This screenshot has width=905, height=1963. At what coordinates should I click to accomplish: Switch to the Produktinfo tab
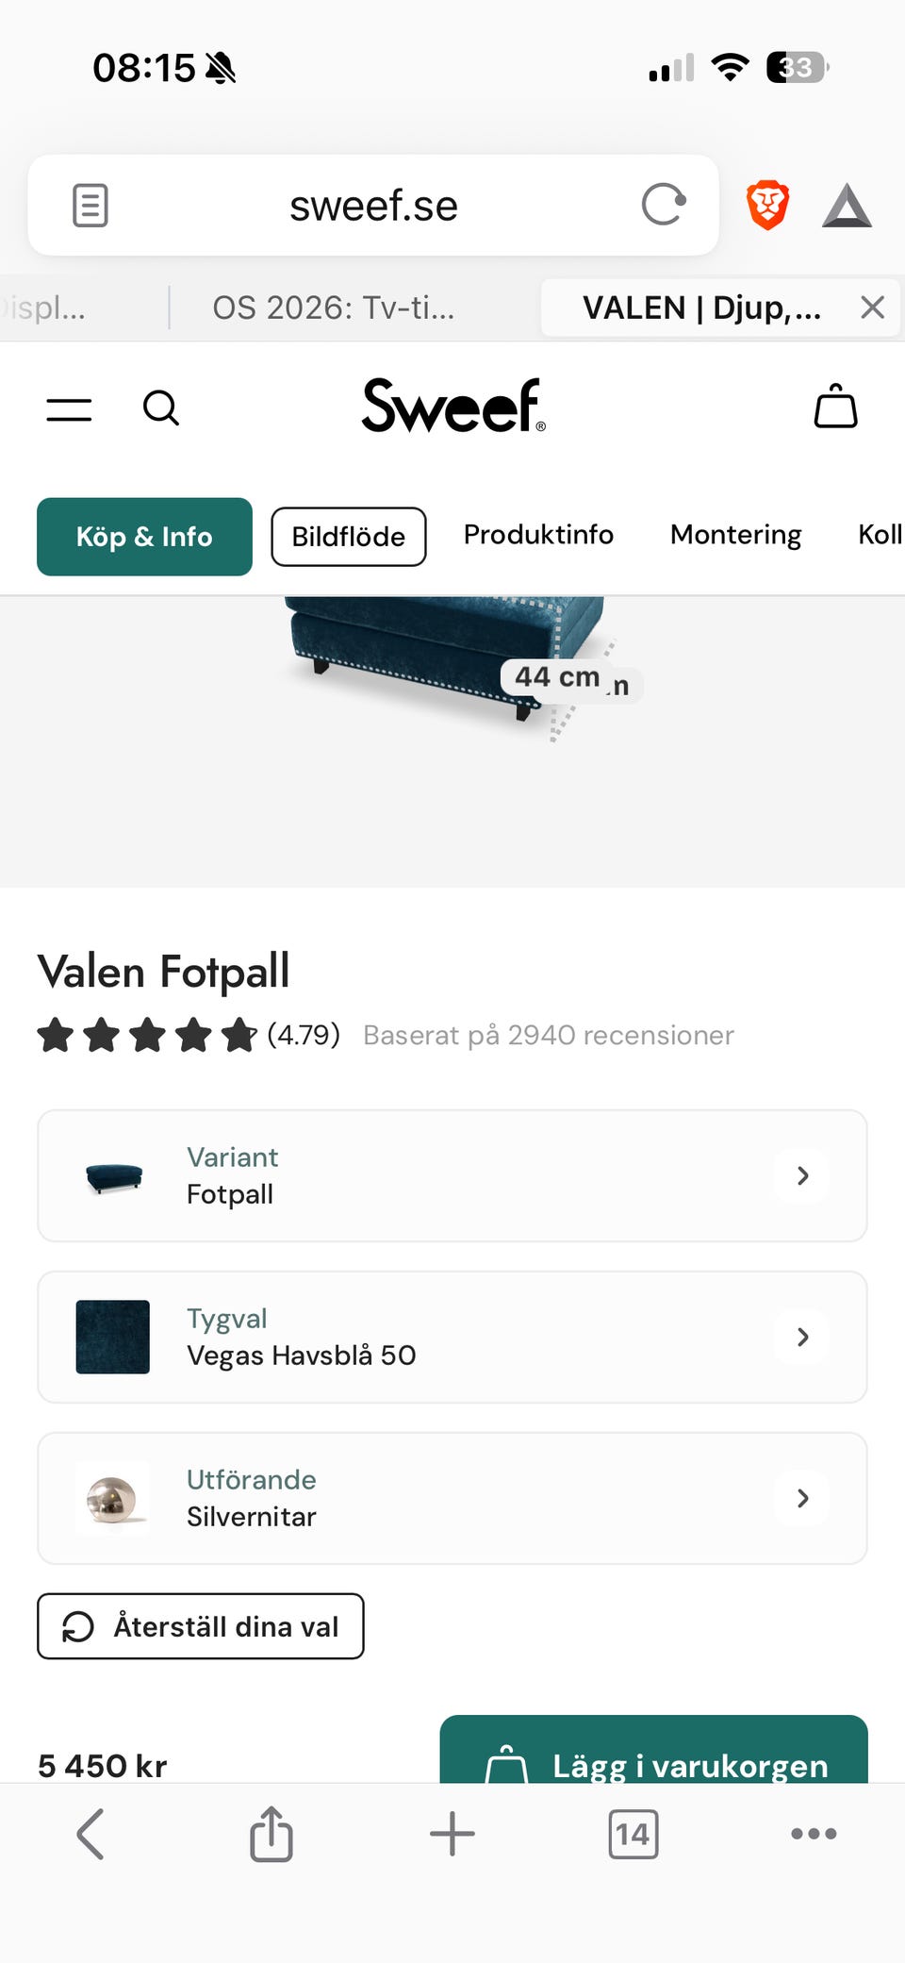coord(538,535)
